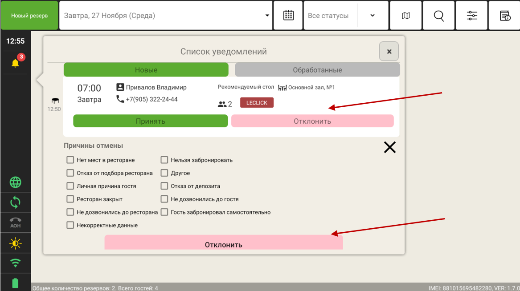Open the calendar date picker icon
The width and height of the screenshot is (520, 291).
pos(288,16)
